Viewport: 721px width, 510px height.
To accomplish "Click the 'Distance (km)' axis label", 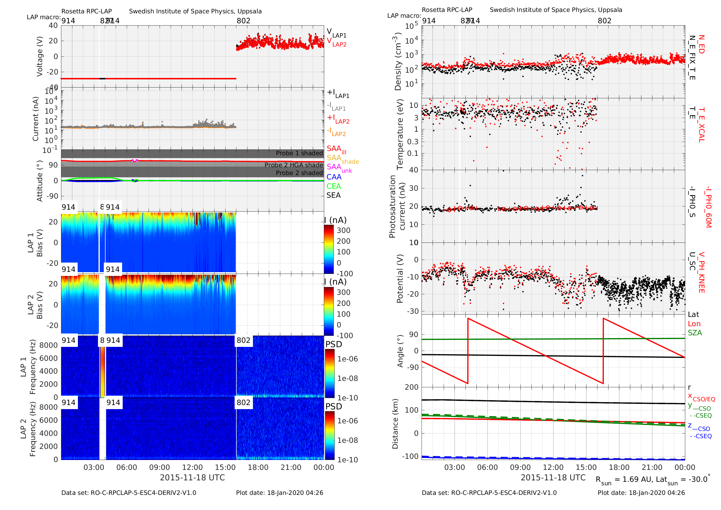I will (x=395, y=424).
